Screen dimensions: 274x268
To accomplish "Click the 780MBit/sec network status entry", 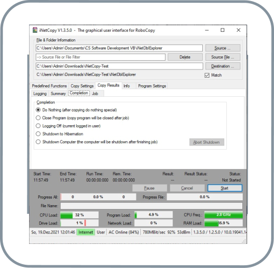I will click(x=166, y=232).
